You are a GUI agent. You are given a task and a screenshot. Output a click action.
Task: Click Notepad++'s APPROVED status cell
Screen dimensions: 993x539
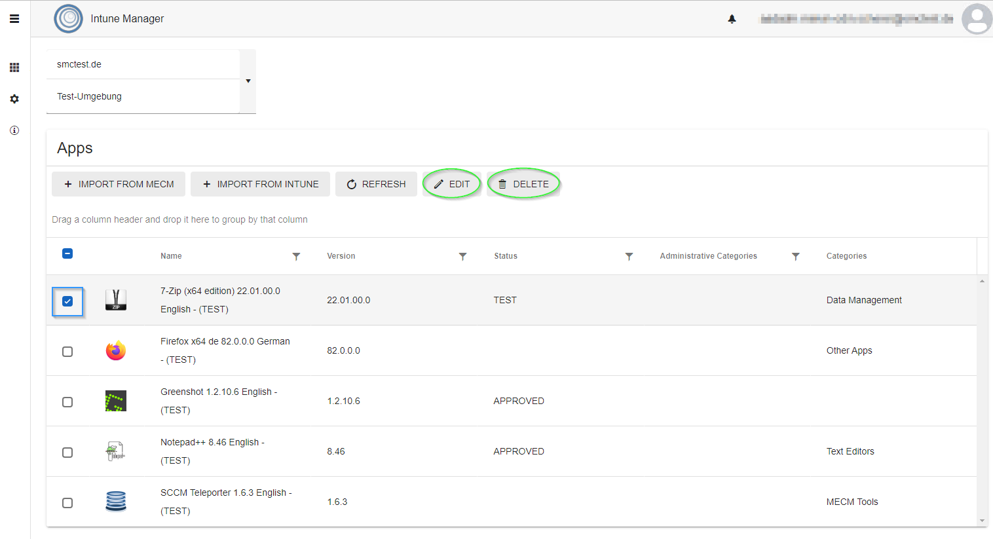pyautogui.click(x=519, y=451)
